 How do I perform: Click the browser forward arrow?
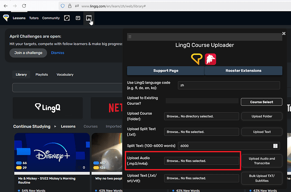[x=15, y=6]
